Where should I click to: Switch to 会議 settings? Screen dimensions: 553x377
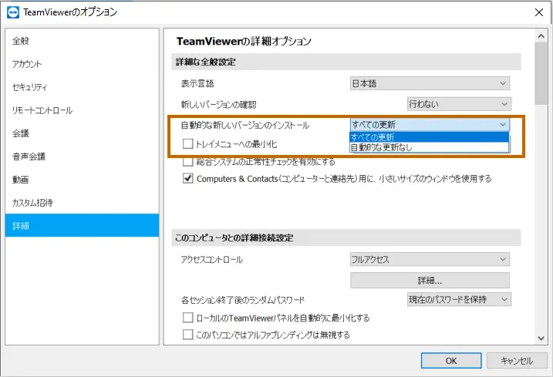click(82, 133)
